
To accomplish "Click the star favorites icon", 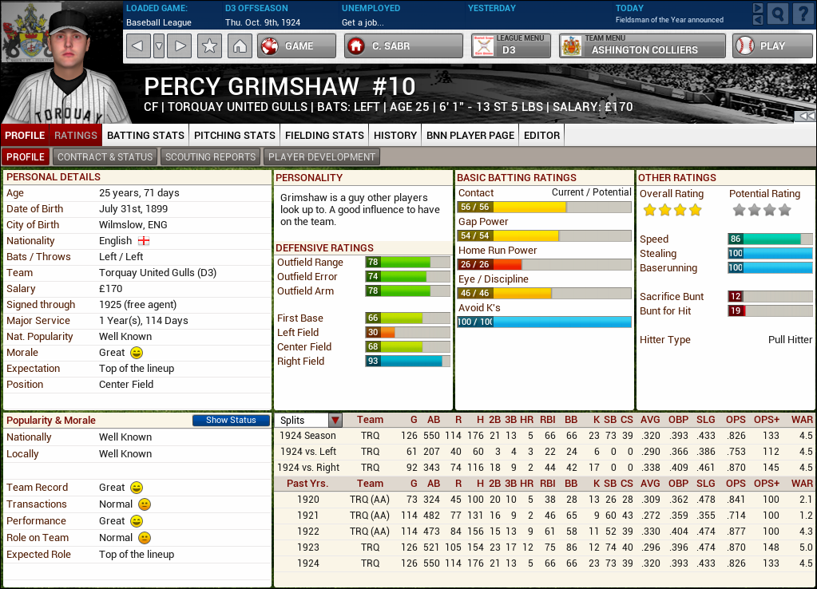I will [208, 45].
